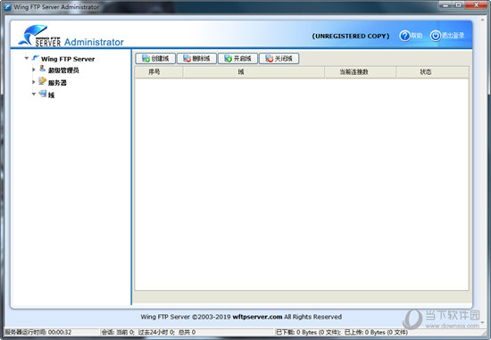Expand the 服务器 tree node arrow
This screenshot has height=340, width=491.
click(34, 82)
